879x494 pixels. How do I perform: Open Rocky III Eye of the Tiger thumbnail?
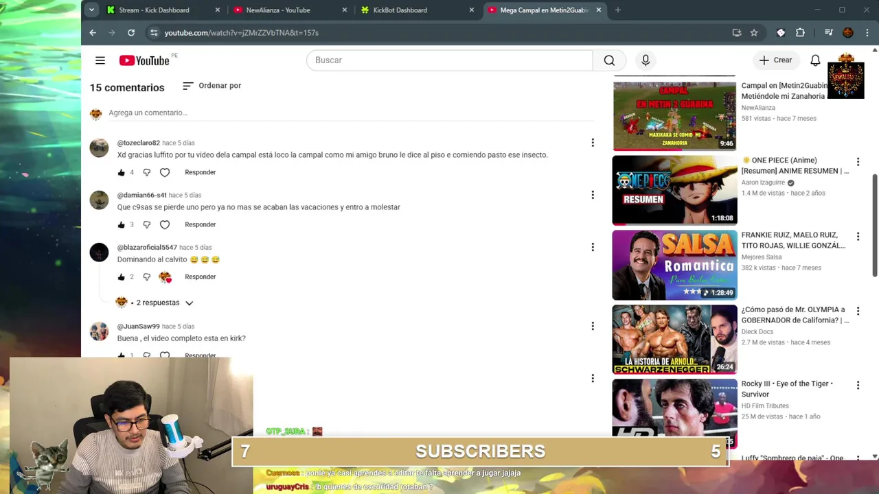click(674, 413)
